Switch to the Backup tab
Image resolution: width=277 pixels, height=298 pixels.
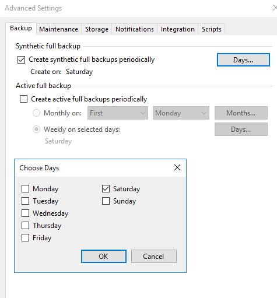pos(21,29)
